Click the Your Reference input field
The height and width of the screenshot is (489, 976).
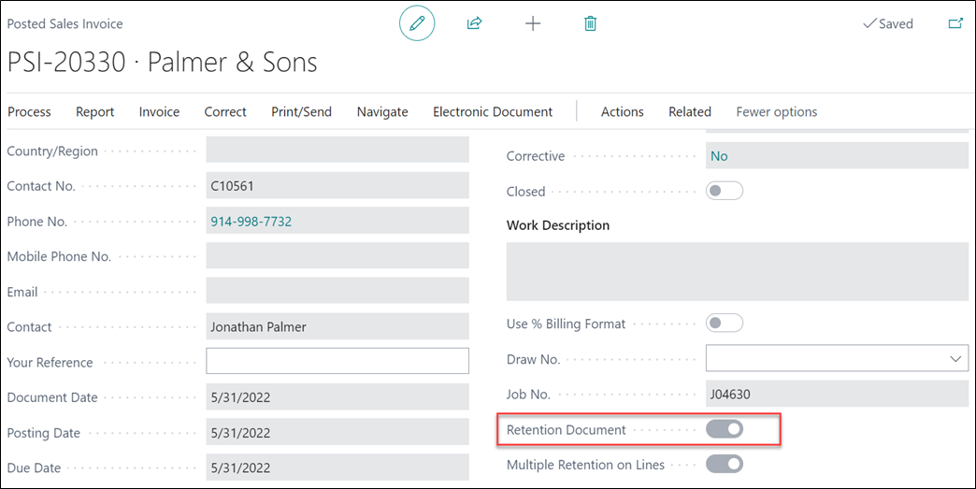pyautogui.click(x=337, y=361)
